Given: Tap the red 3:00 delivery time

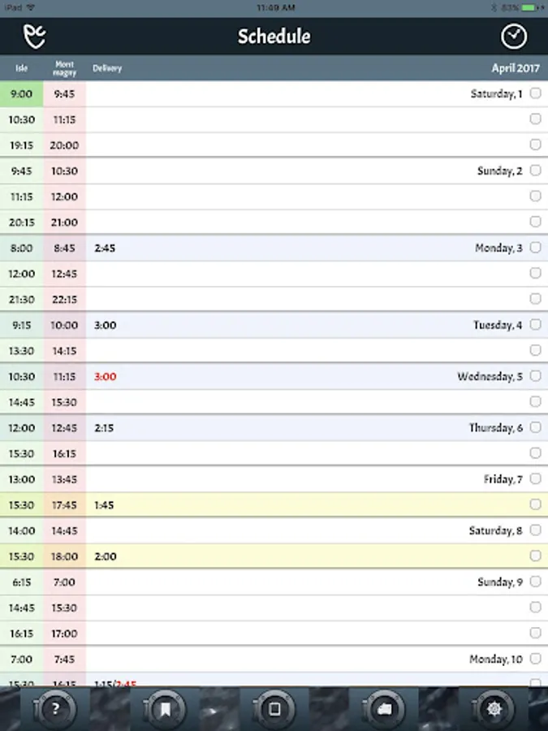Looking at the screenshot, I should [106, 376].
